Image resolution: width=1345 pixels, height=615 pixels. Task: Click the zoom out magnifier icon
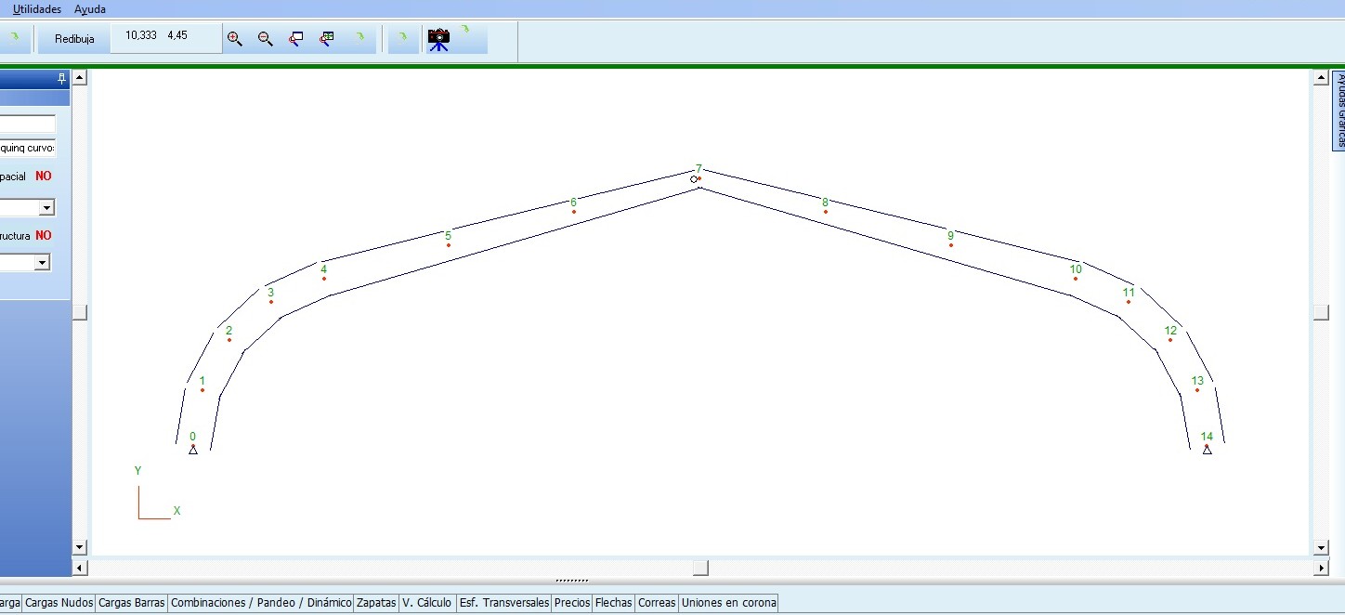(266, 39)
